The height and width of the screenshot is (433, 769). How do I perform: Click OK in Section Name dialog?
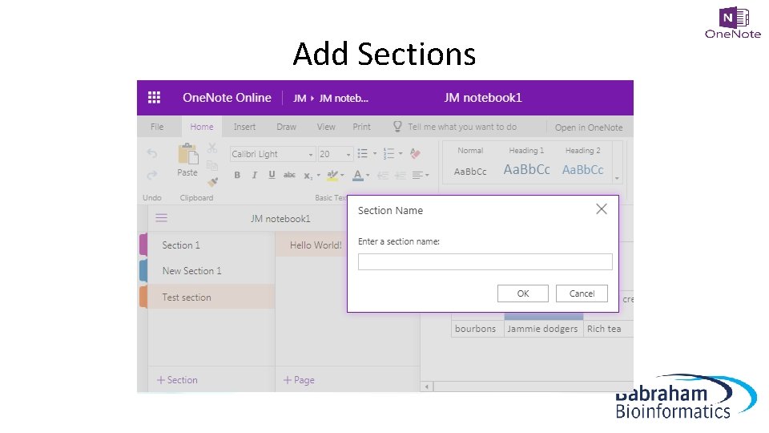tap(523, 293)
